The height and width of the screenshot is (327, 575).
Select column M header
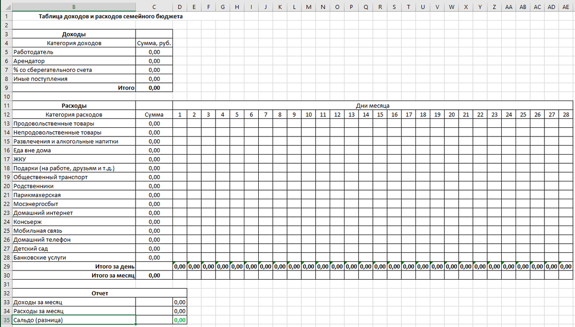coord(309,7)
